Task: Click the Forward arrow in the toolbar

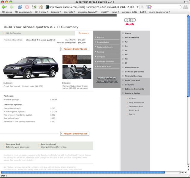Action: tap(12, 7)
